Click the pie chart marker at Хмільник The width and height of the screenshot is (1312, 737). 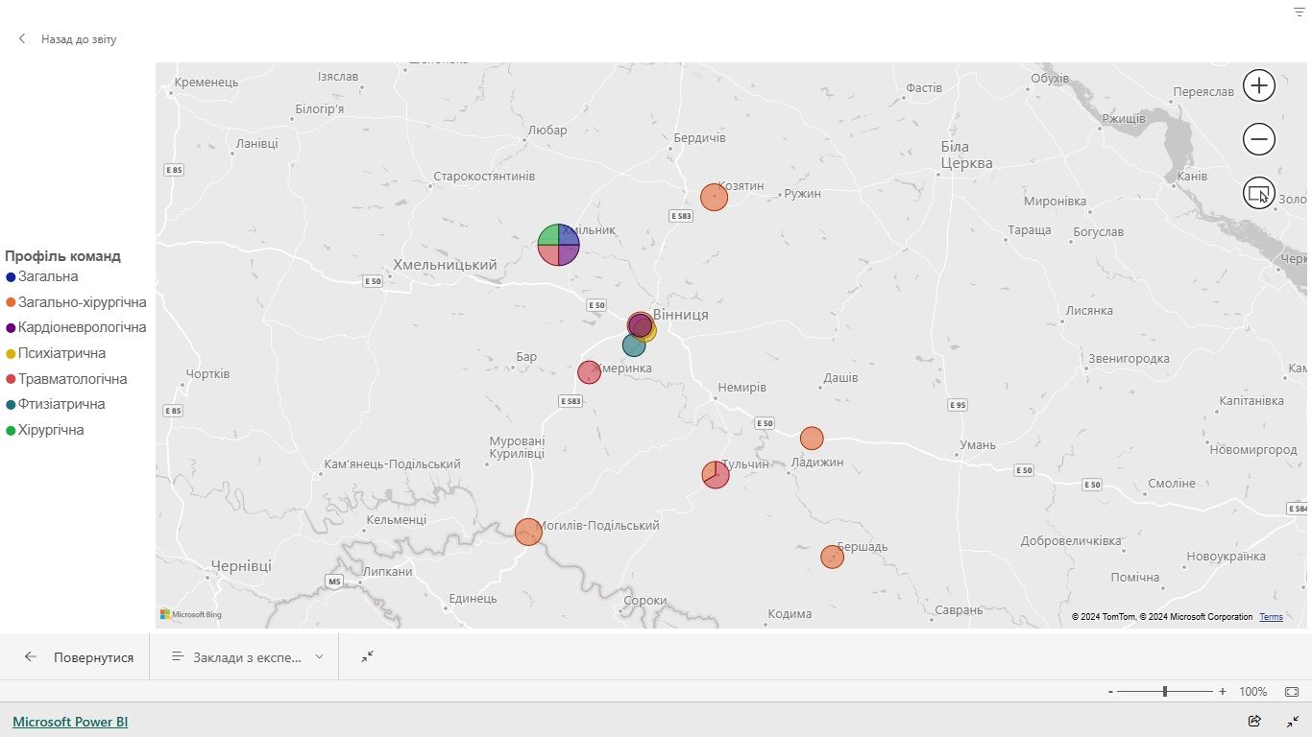[x=558, y=244]
